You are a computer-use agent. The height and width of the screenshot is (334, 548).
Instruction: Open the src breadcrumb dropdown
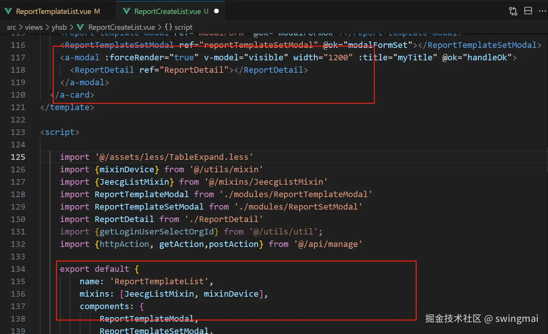(x=11, y=27)
